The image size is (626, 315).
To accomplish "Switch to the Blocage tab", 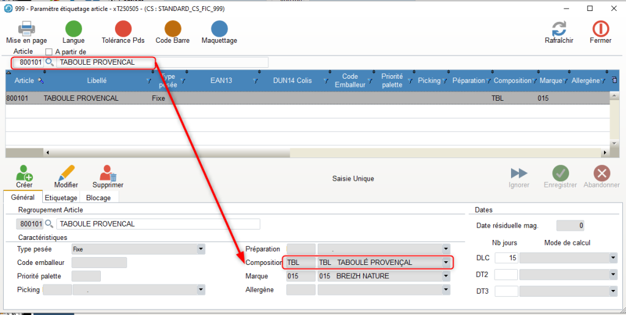I will click(x=98, y=198).
